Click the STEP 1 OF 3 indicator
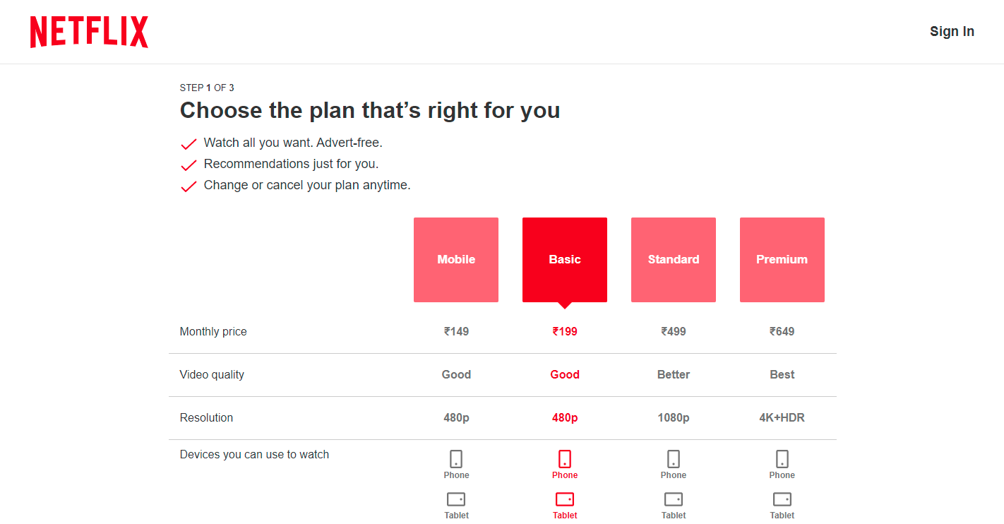The width and height of the screenshot is (1004, 524). coord(207,87)
